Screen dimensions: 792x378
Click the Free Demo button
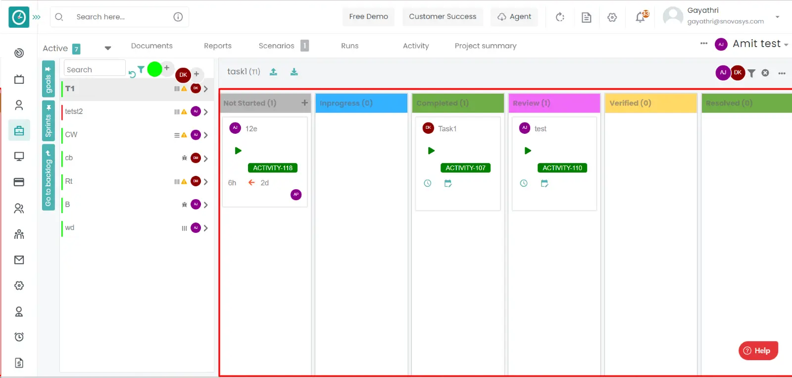point(368,16)
